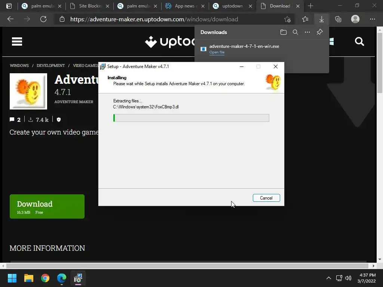Open volume control in system tray
Image resolution: width=383 pixels, height=287 pixels.
[x=348, y=278]
